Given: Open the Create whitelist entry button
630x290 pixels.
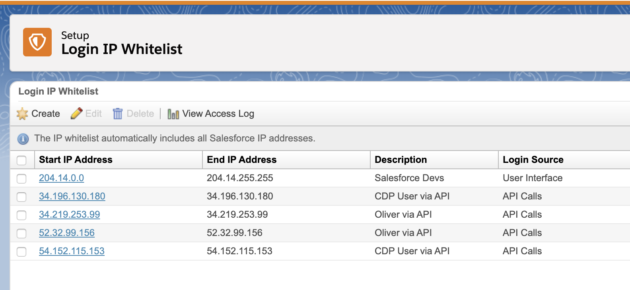Looking at the screenshot, I should 46,114.
